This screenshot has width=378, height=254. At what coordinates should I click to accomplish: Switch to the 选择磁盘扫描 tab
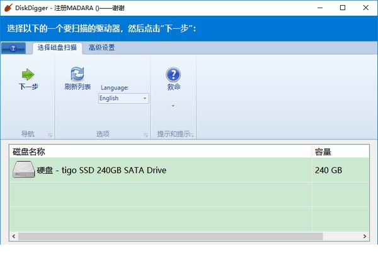(x=57, y=48)
